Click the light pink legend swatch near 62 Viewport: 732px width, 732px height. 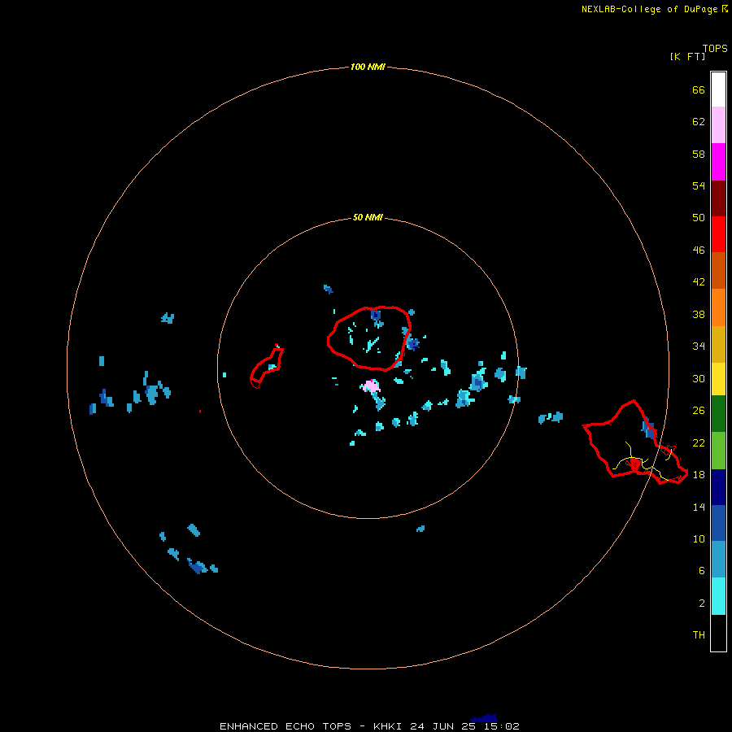(x=718, y=124)
